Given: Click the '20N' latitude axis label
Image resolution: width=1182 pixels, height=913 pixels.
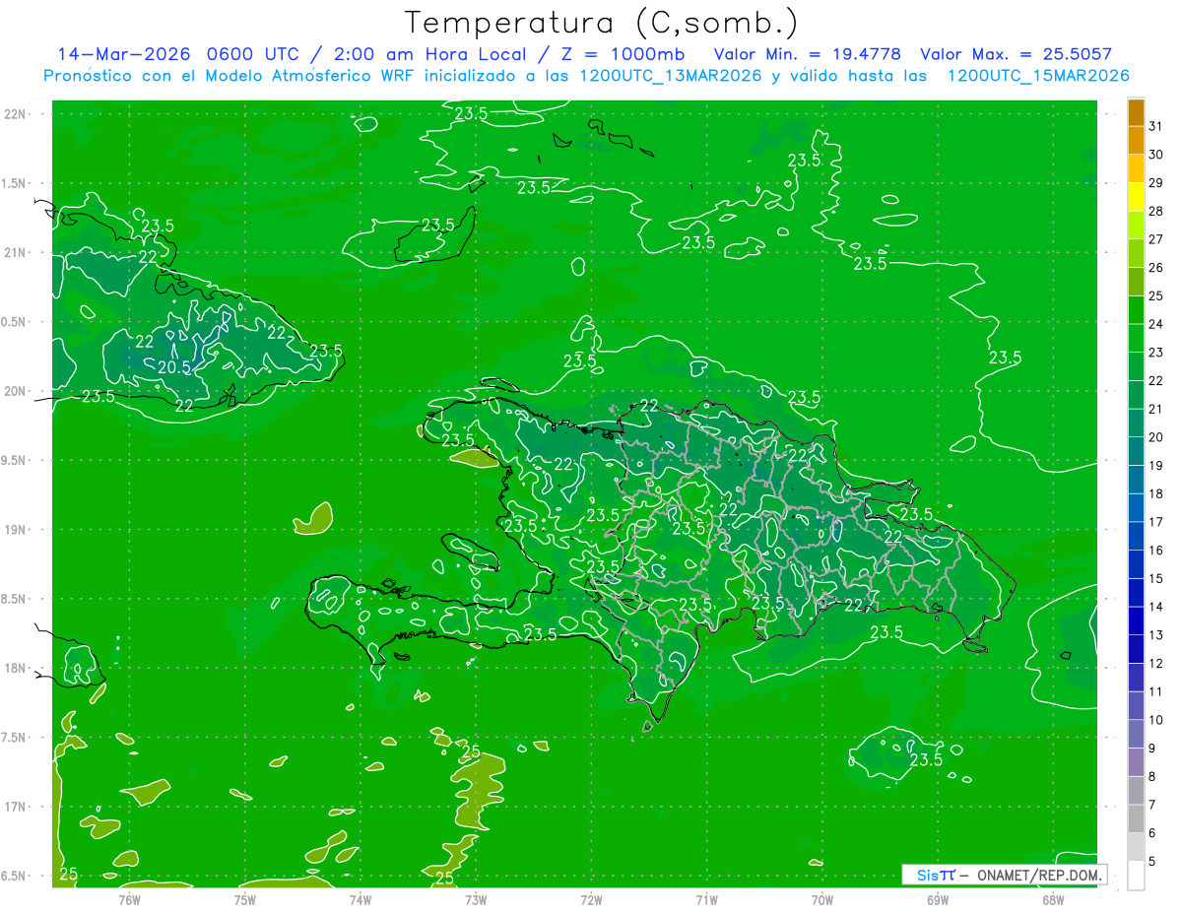Looking at the screenshot, I should pyautogui.click(x=15, y=391).
